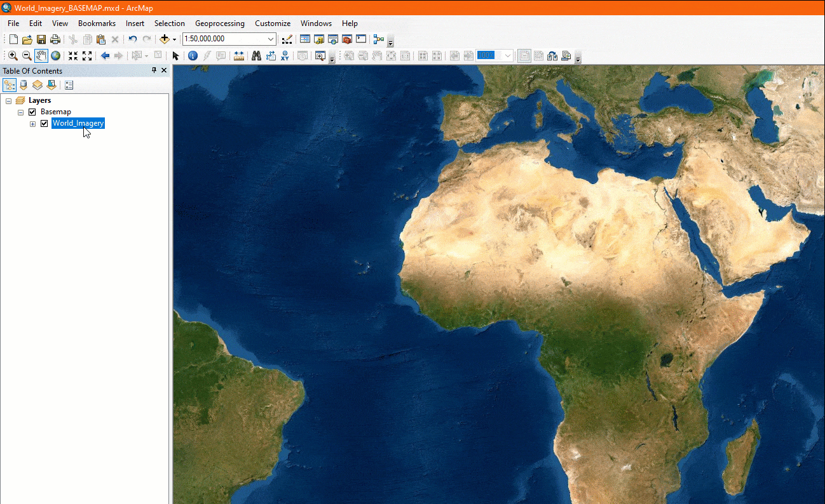
Task: Open the Python window
Action: (x=361, y=39)
